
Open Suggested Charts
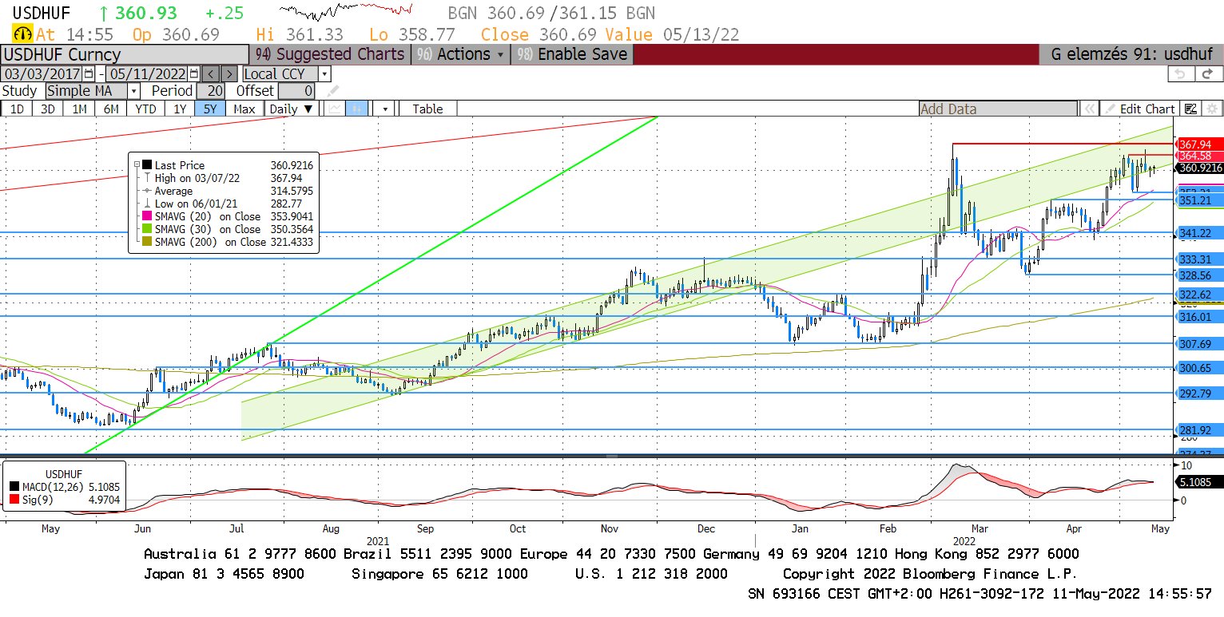(330, 54)
